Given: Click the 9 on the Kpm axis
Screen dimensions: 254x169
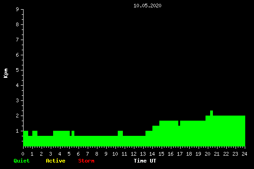Looking at the screenshot, I should pyautogui.click(x=18, y=9).
